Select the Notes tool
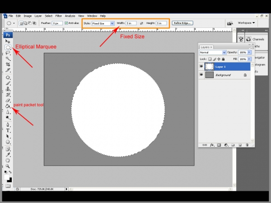 (8, 149)
